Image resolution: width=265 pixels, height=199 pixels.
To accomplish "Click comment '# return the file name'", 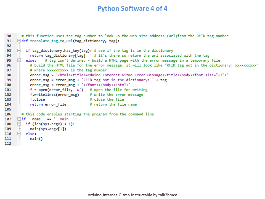I will click(x=113, y=104).
